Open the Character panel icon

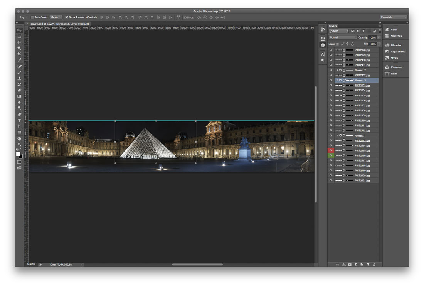coord(323,54)
